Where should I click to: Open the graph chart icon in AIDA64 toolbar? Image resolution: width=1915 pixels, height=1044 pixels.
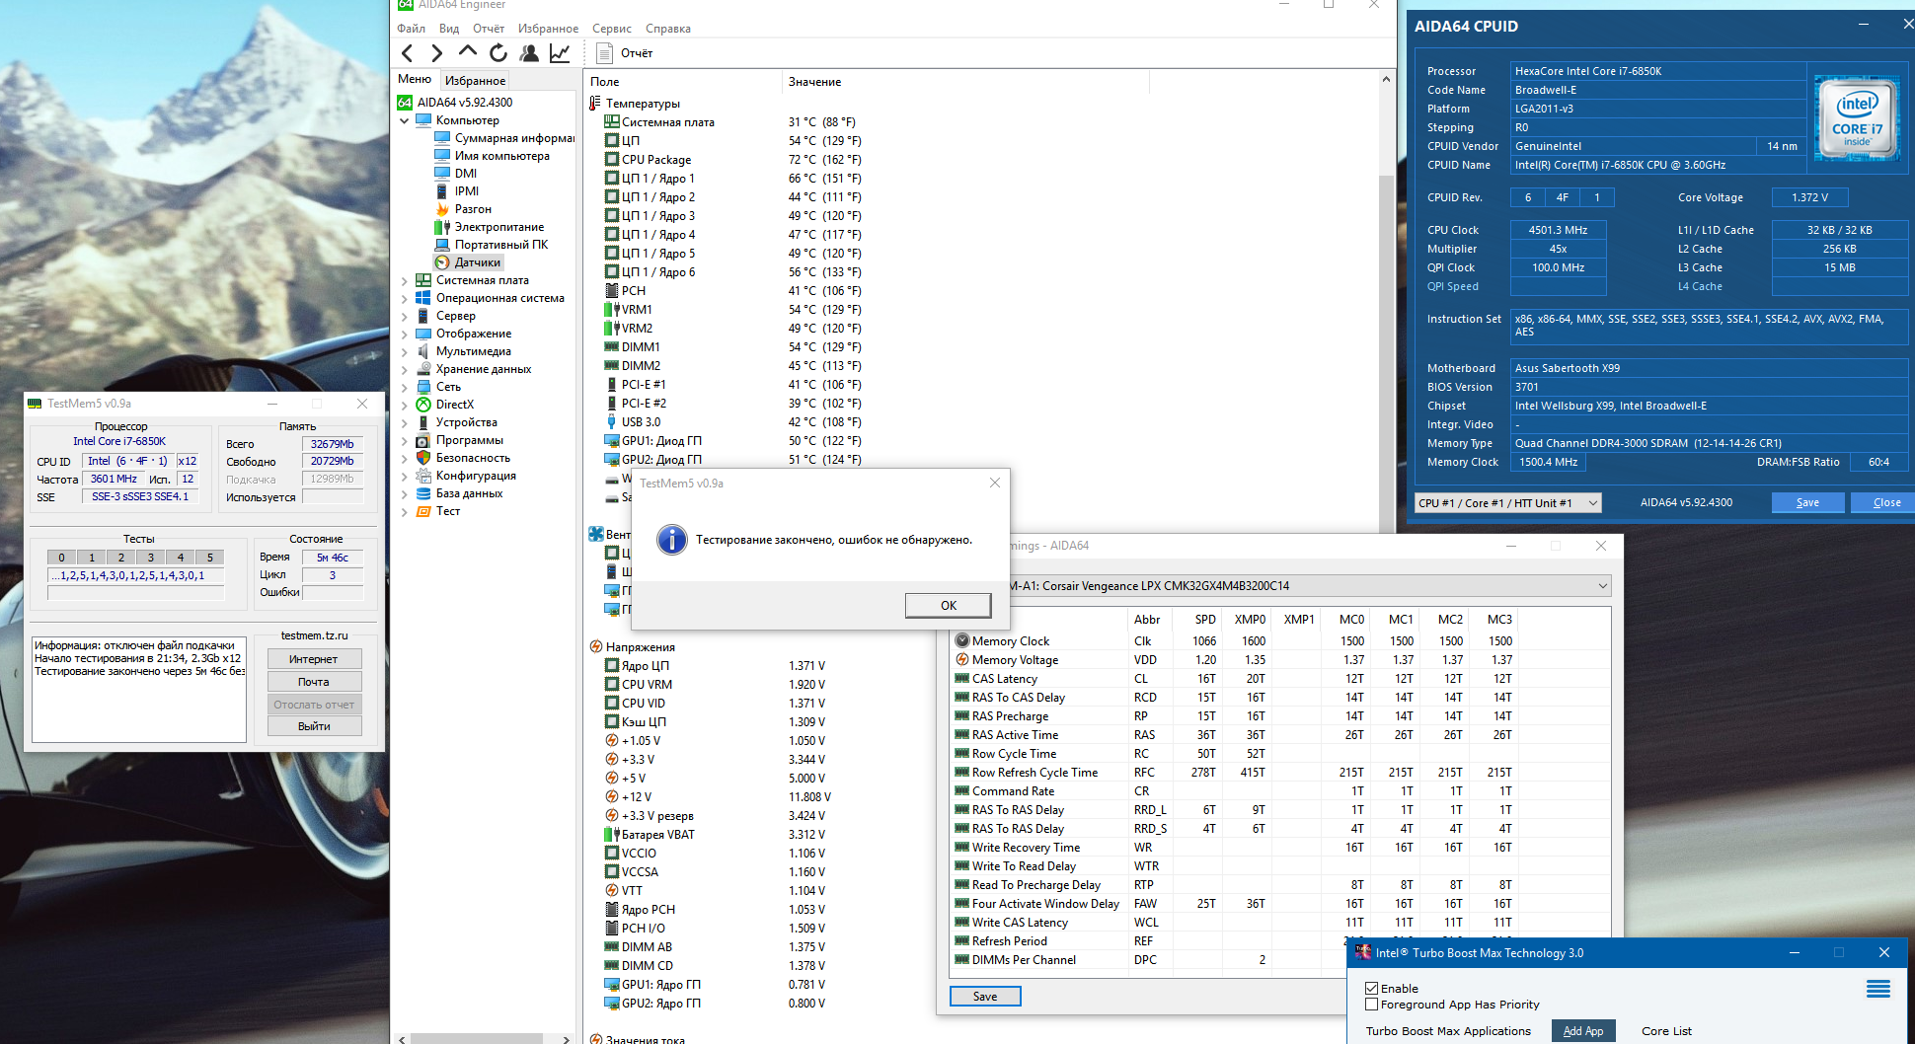560,53
